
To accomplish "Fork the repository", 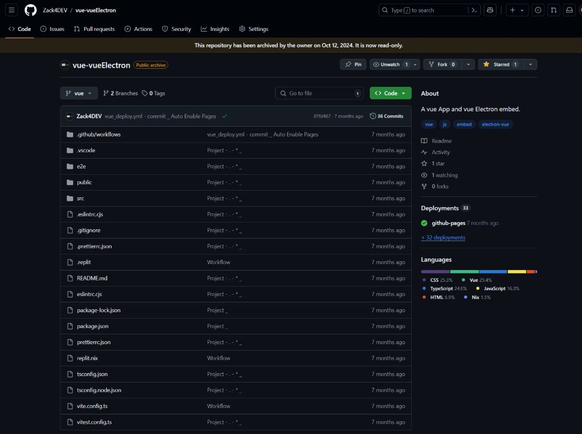I will pyautogui.click(x=443, y=64).
